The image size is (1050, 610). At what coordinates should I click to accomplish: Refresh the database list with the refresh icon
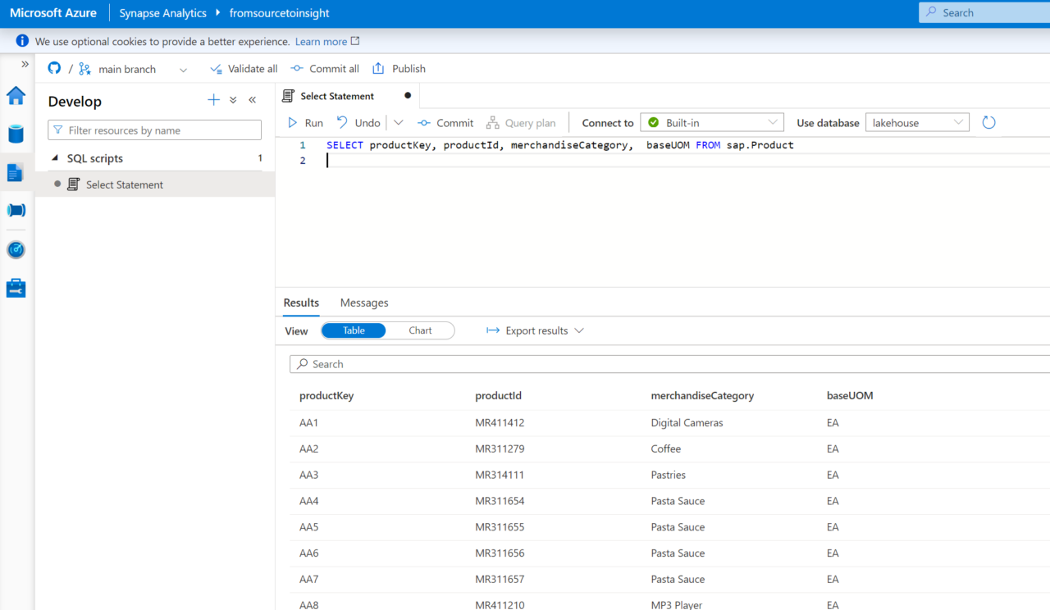pyautogui.click(x=988, y=122)
